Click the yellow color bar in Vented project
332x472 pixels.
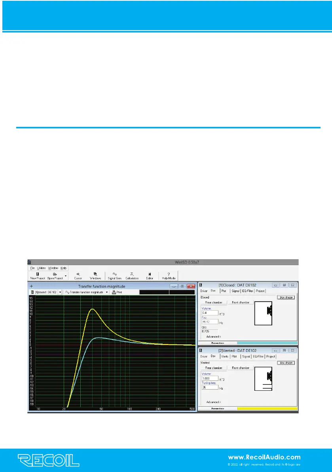(x=267, y=409)
